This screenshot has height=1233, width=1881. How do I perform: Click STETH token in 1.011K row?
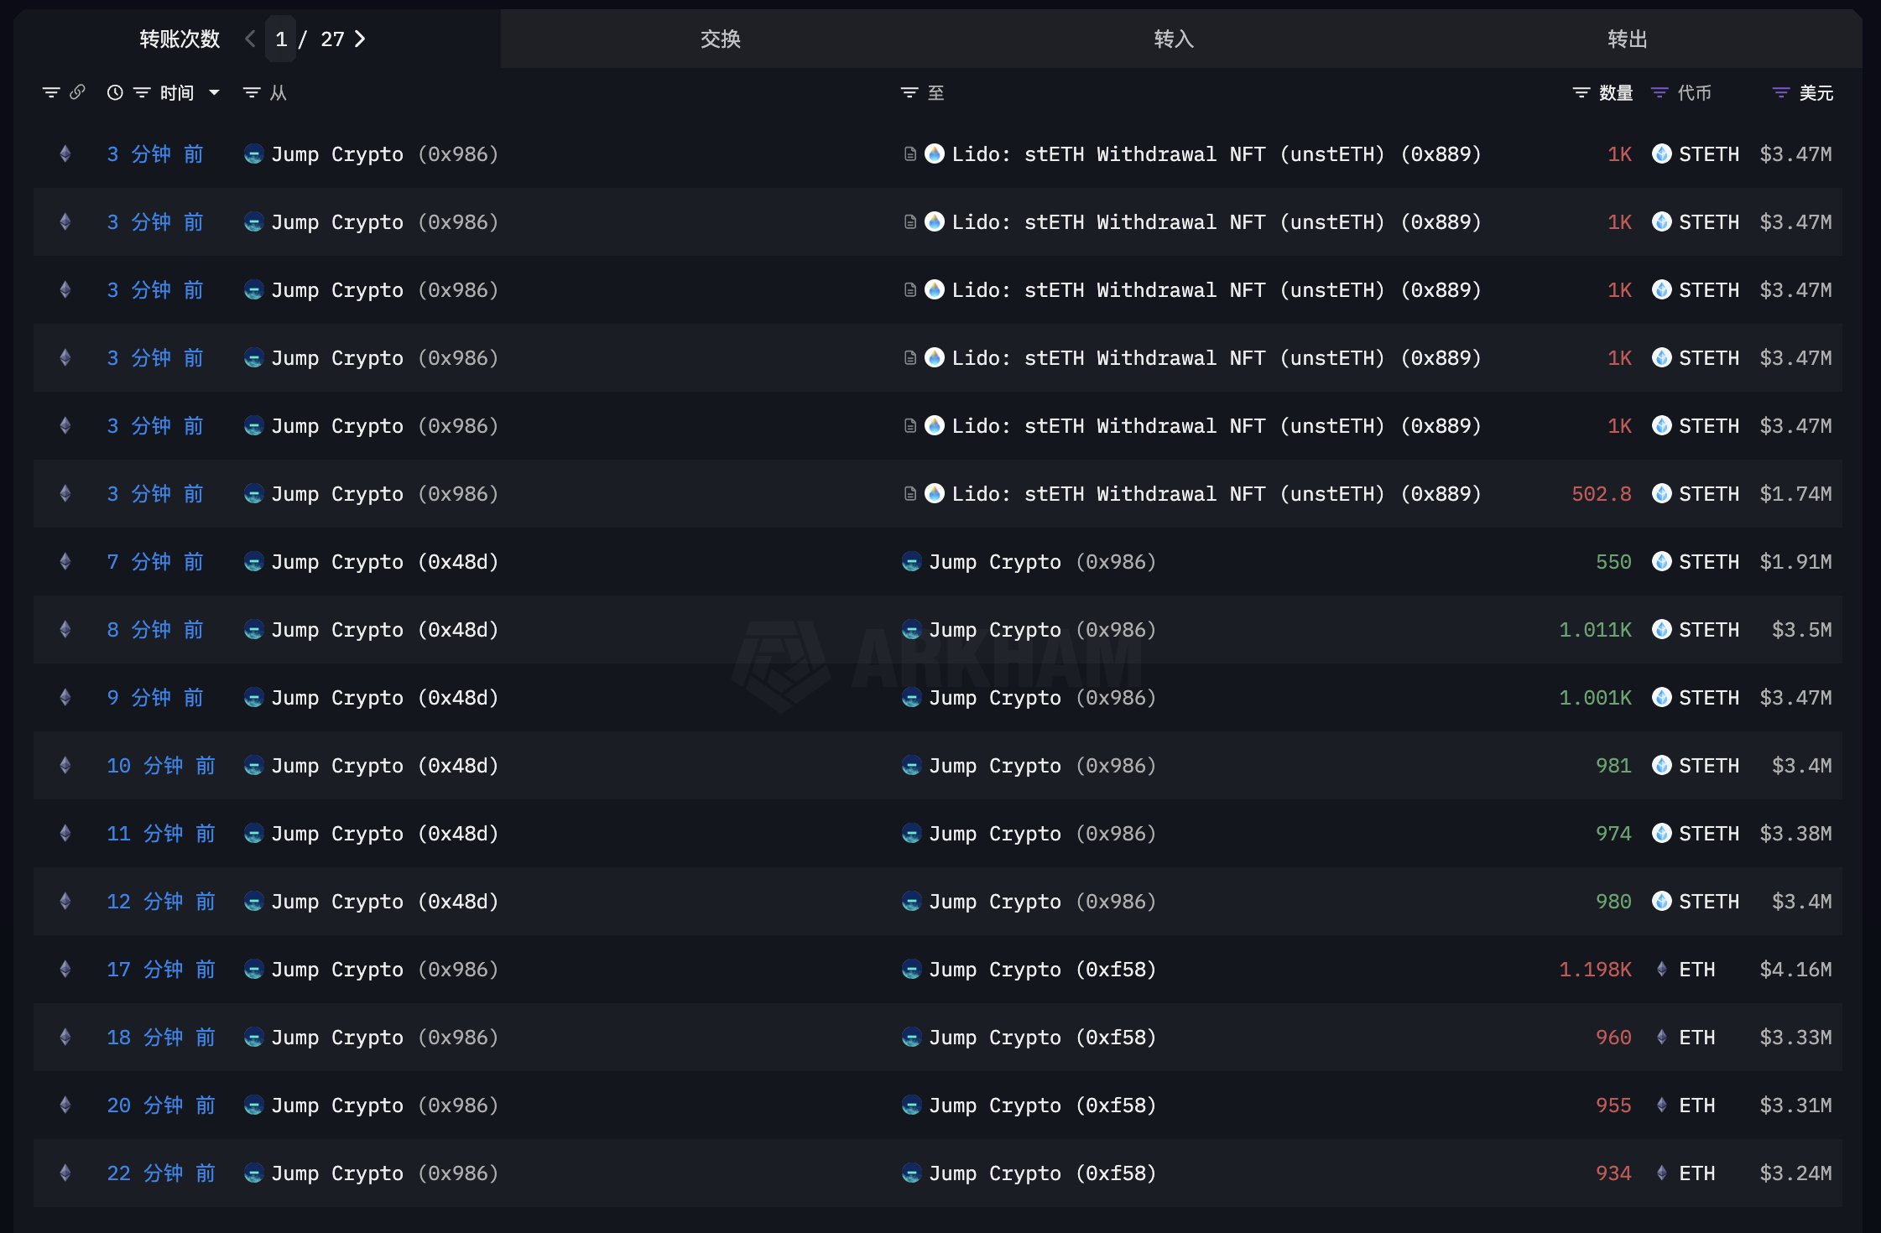(x=1709, y=629)
